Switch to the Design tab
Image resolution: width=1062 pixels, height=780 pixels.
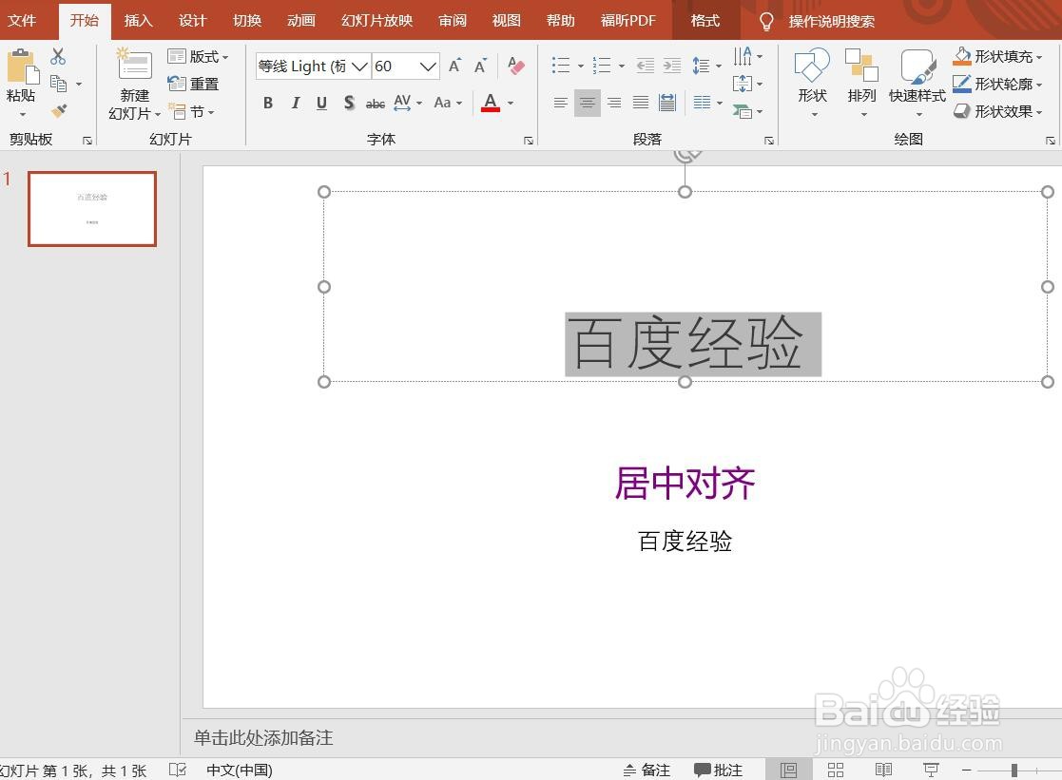tap(192, 21)
